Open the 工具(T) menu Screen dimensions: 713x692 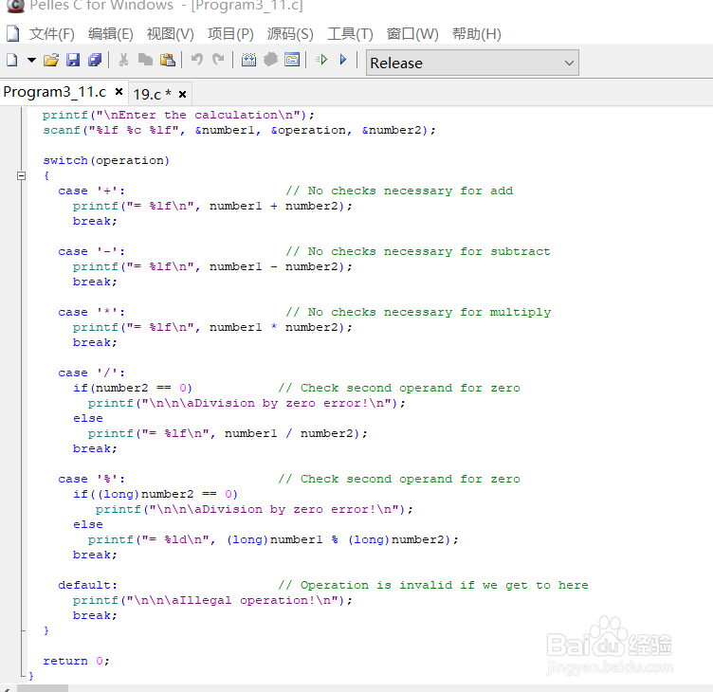(x=350, y=34)
